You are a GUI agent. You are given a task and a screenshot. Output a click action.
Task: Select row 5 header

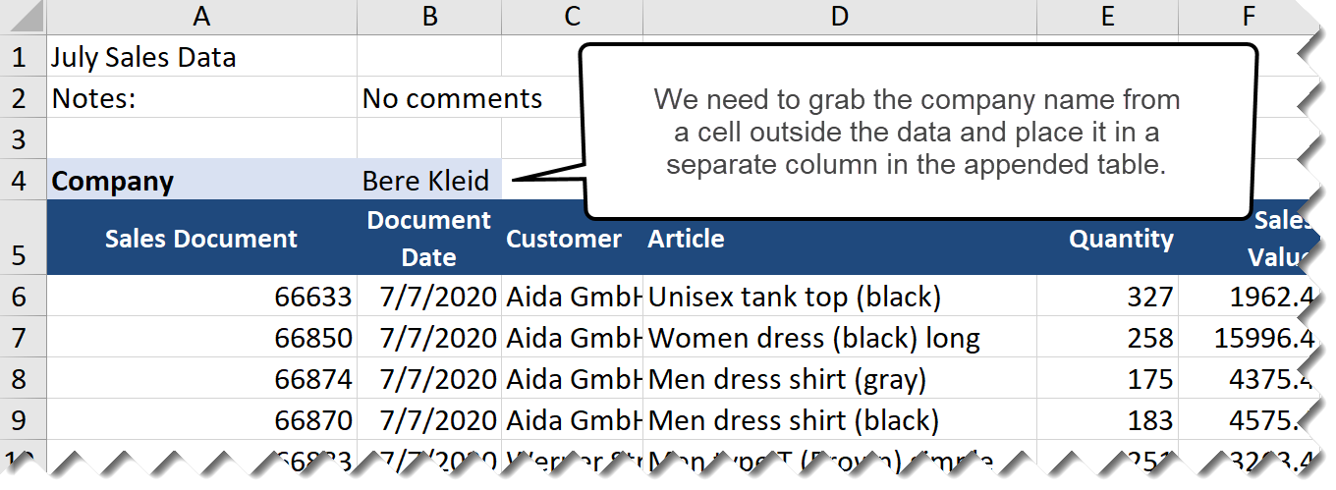[x=23, y=238]
